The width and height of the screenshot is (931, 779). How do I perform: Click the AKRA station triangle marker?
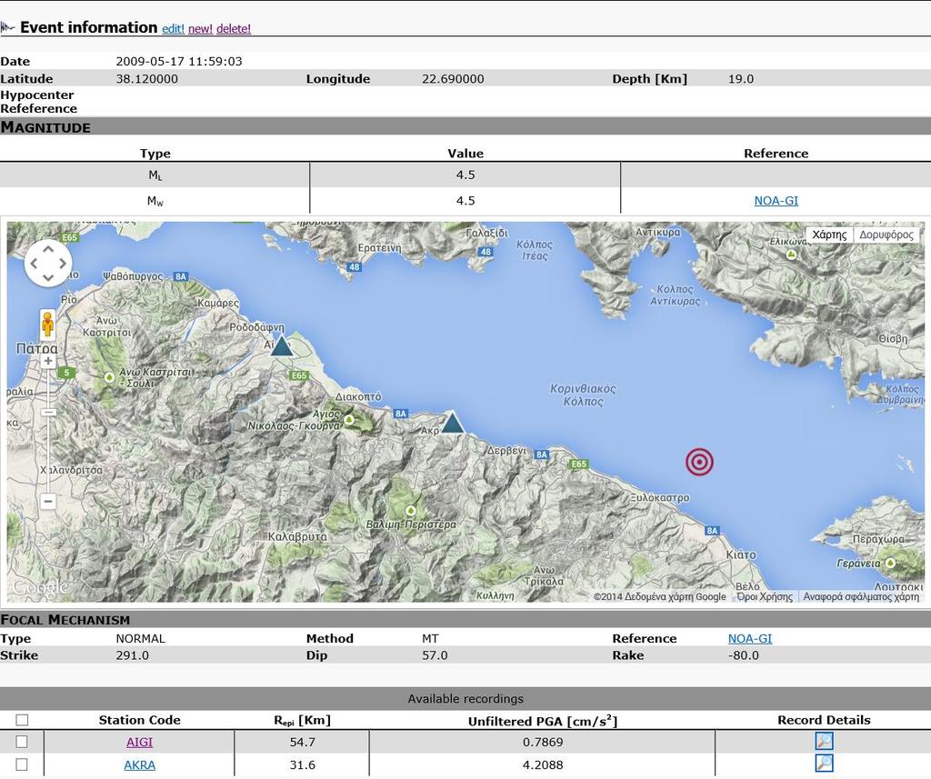tap(453, 422)
